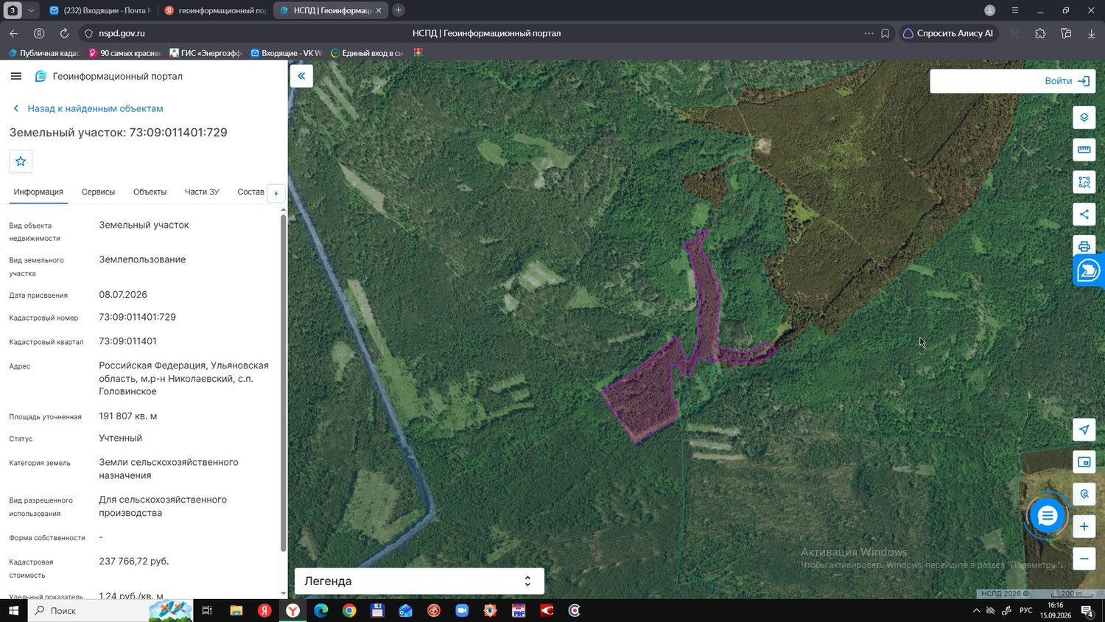This screenshot has width=1105, height=622.
Task: Open File Explorer from the taskbar
Action: point(236,610)
